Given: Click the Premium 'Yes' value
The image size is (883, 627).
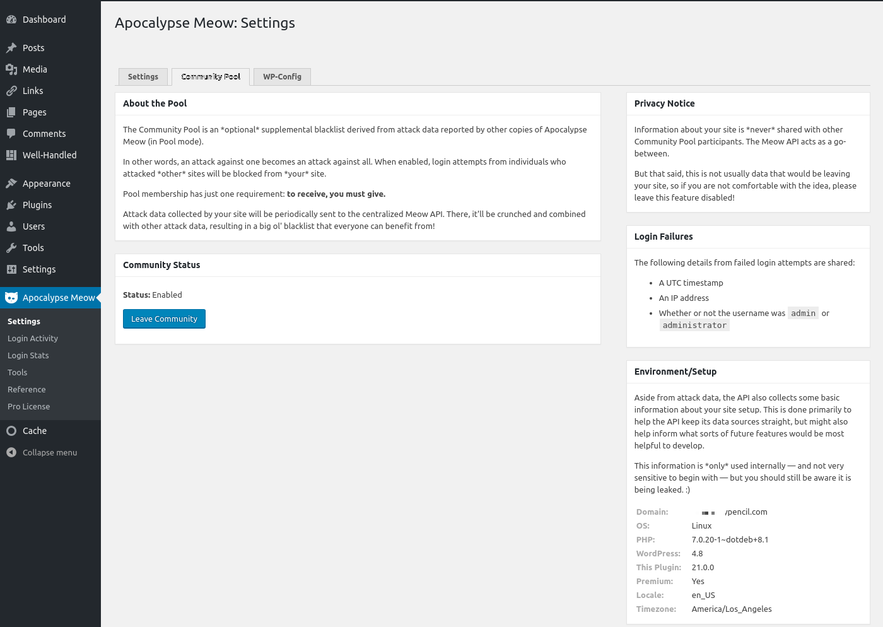Looking at the screenshot, I should (x=698, y=582).
